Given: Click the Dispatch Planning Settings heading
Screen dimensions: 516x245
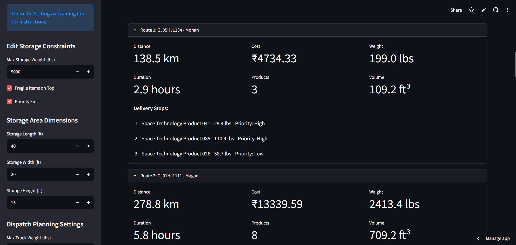Looking at the screenshot, I should (x=45, y=224).
